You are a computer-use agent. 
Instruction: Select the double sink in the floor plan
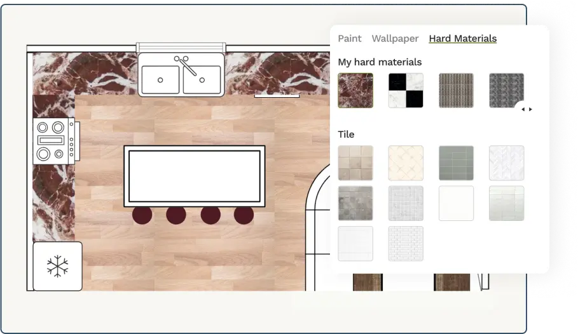181,74
